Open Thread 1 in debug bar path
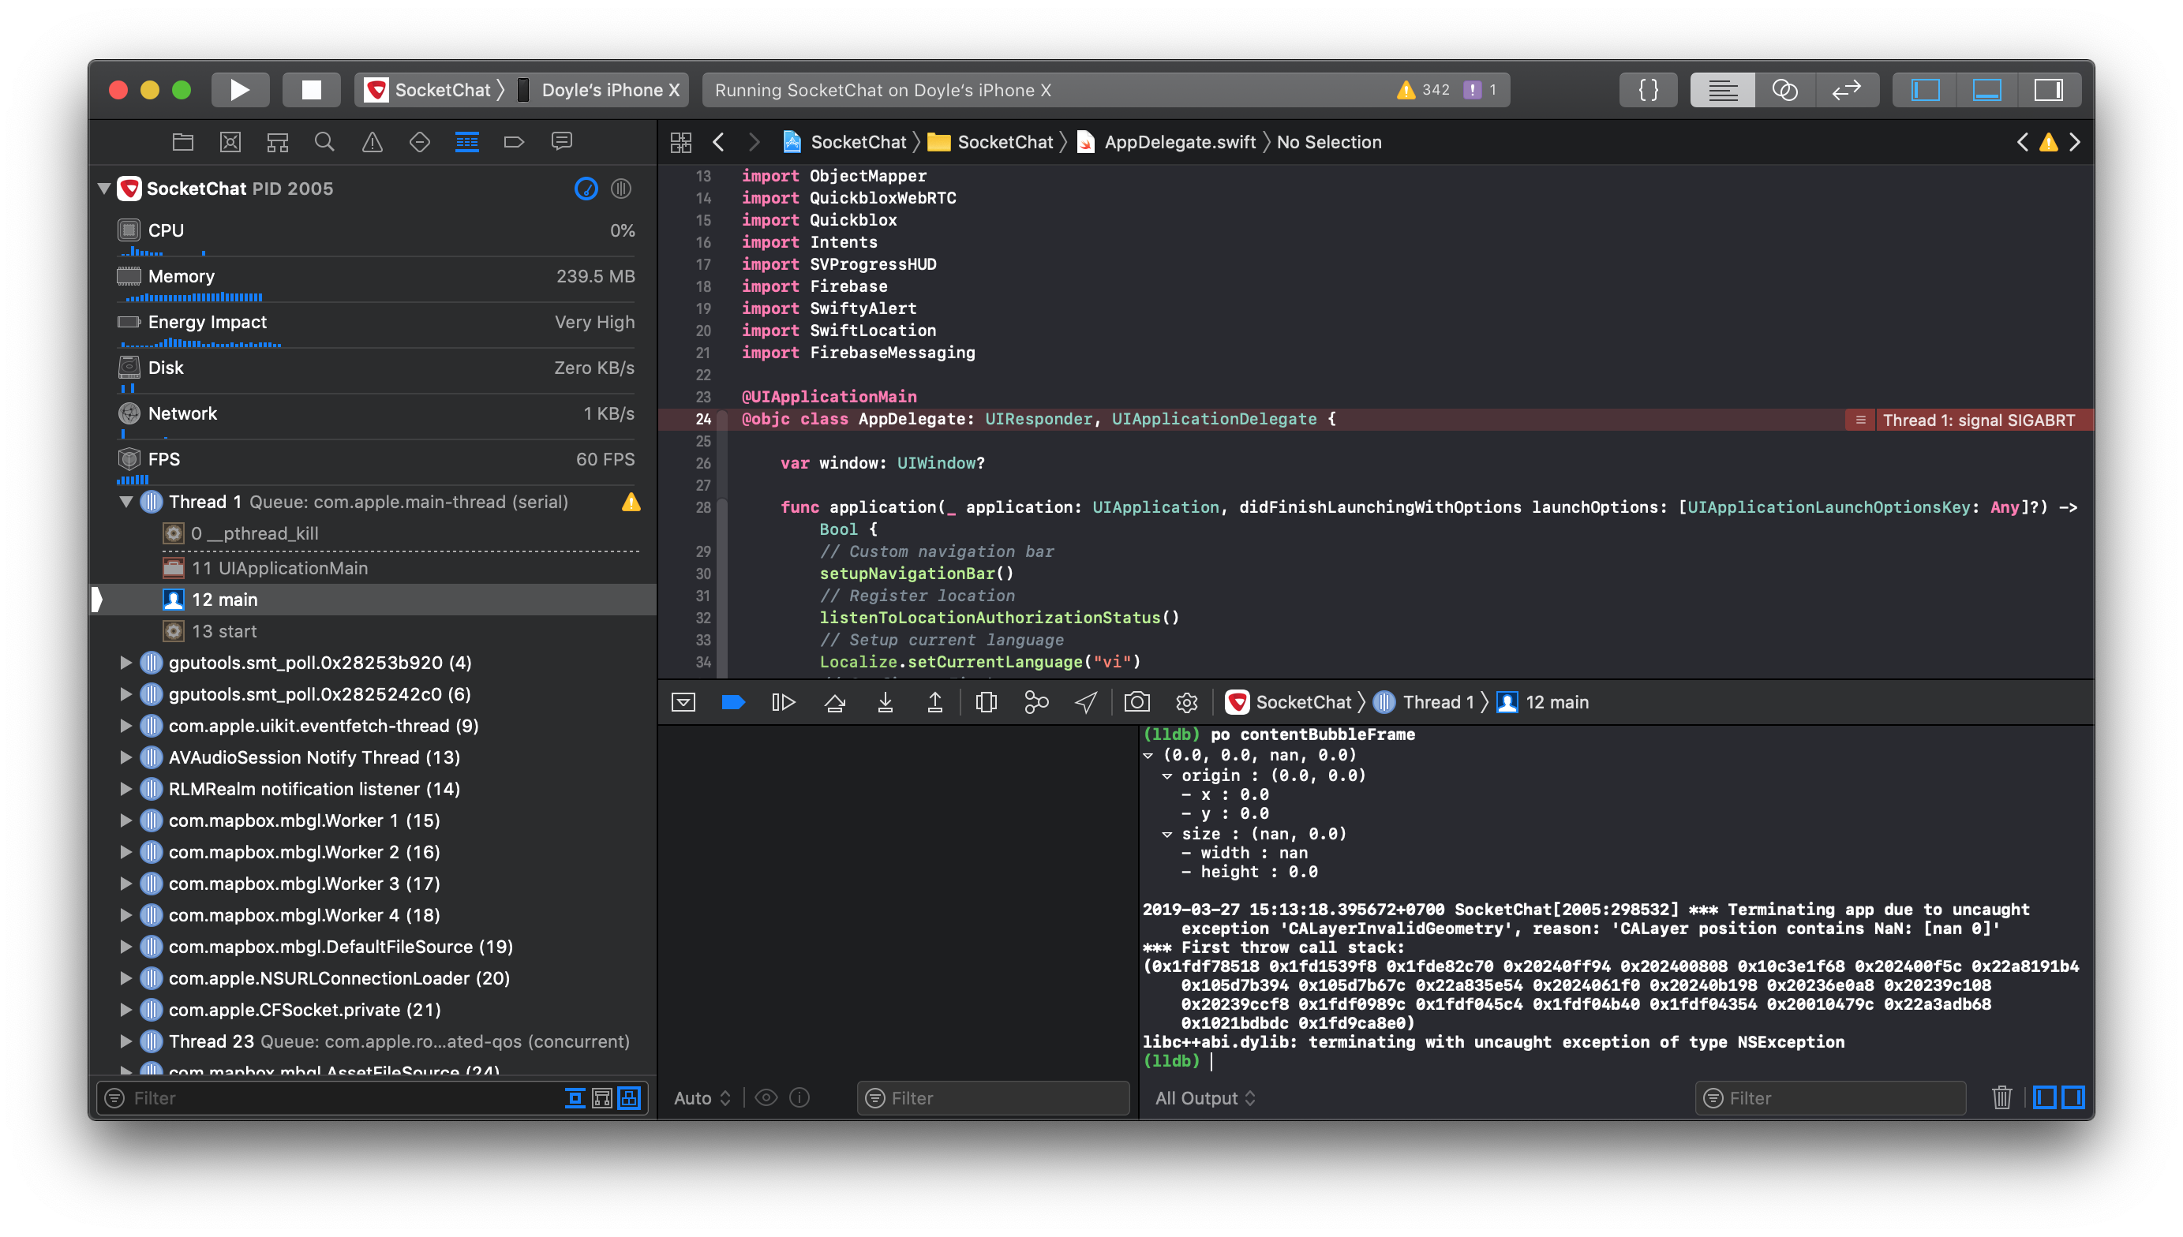Image resolution: width=2183 pixels, height=1237 pixels. [x=1423, y=703]
